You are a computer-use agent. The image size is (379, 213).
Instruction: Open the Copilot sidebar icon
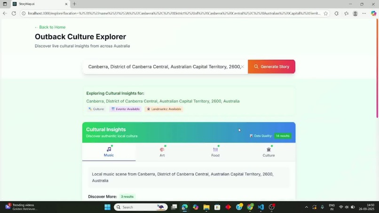point(373,14)
